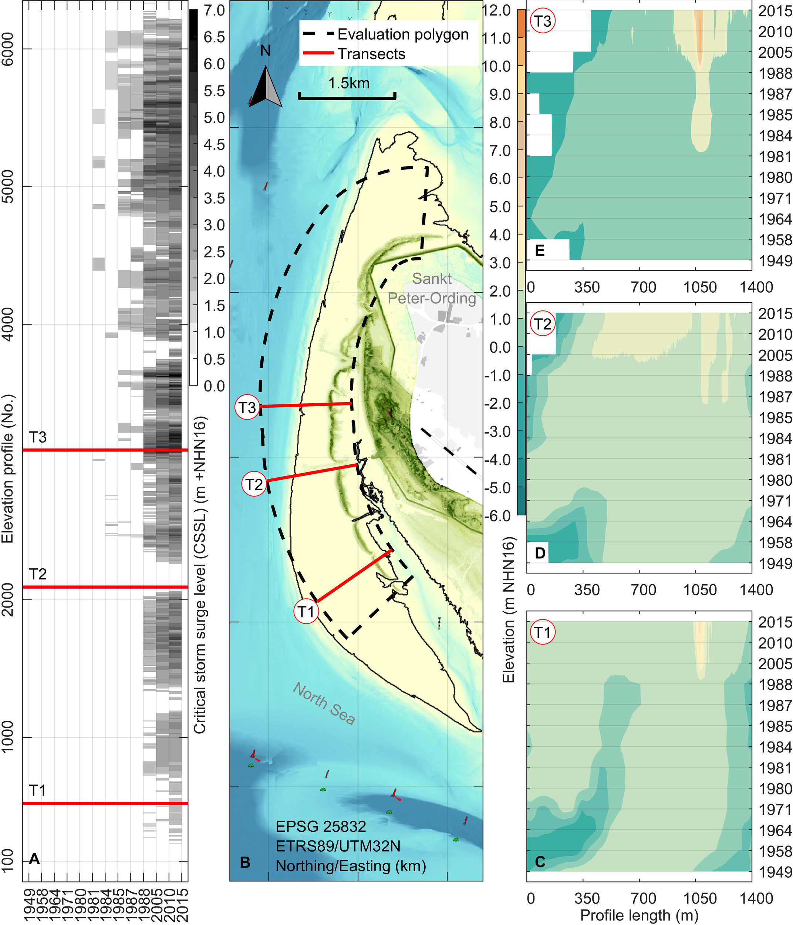Click the T1 circle marker on map
The width and height of the screenshot is (793, 925).
(x=306, y=611)
